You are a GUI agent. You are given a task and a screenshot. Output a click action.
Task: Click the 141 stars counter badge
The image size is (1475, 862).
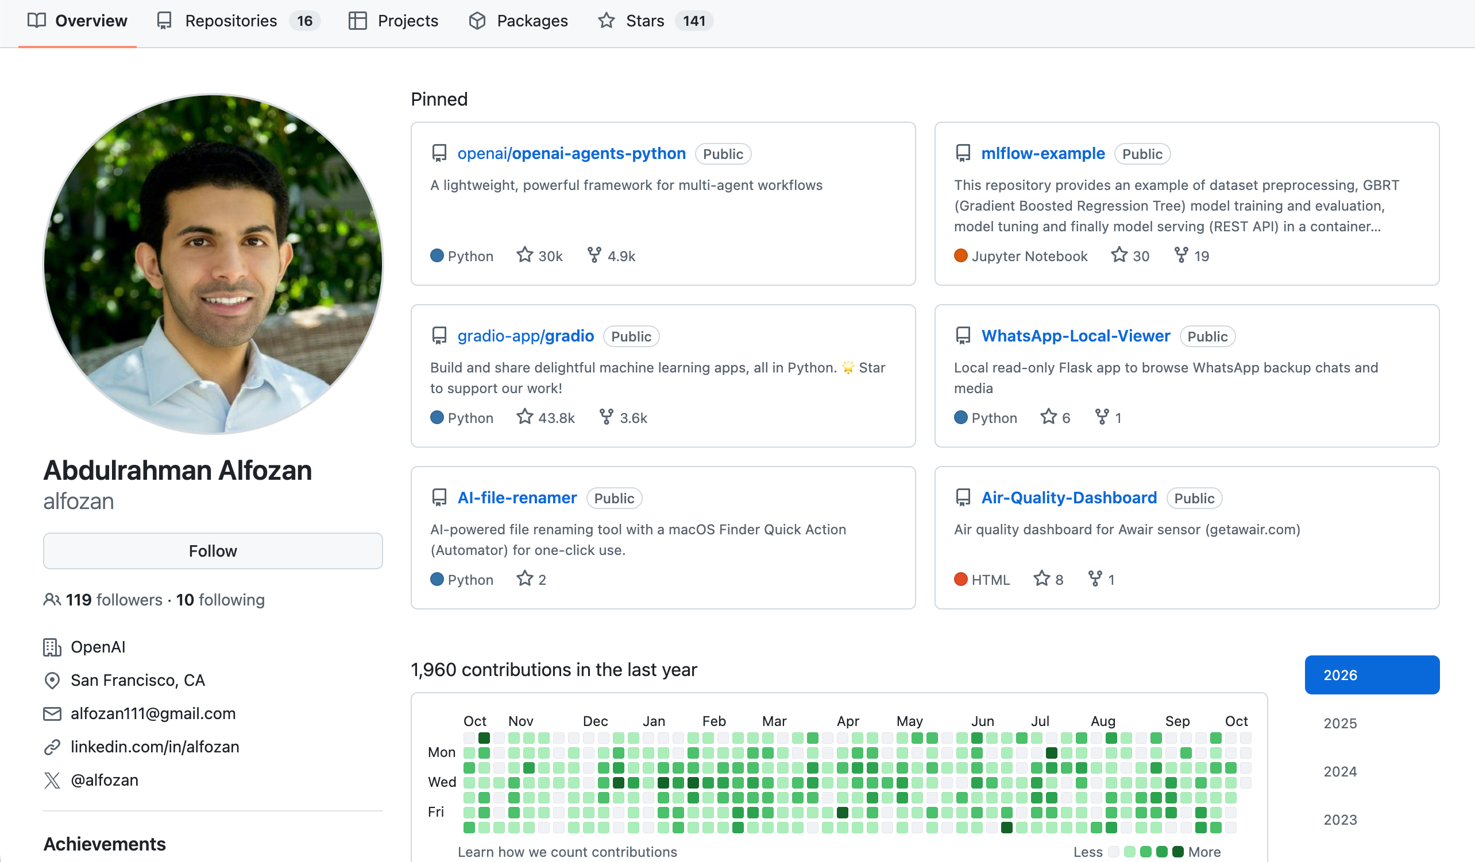pos(694,21)
